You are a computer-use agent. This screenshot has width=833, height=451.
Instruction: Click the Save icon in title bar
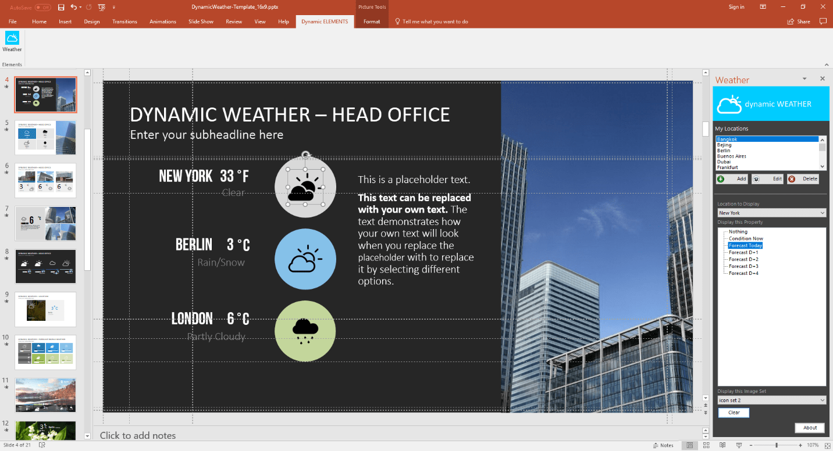pyautogui.click(x=61, y=7)
